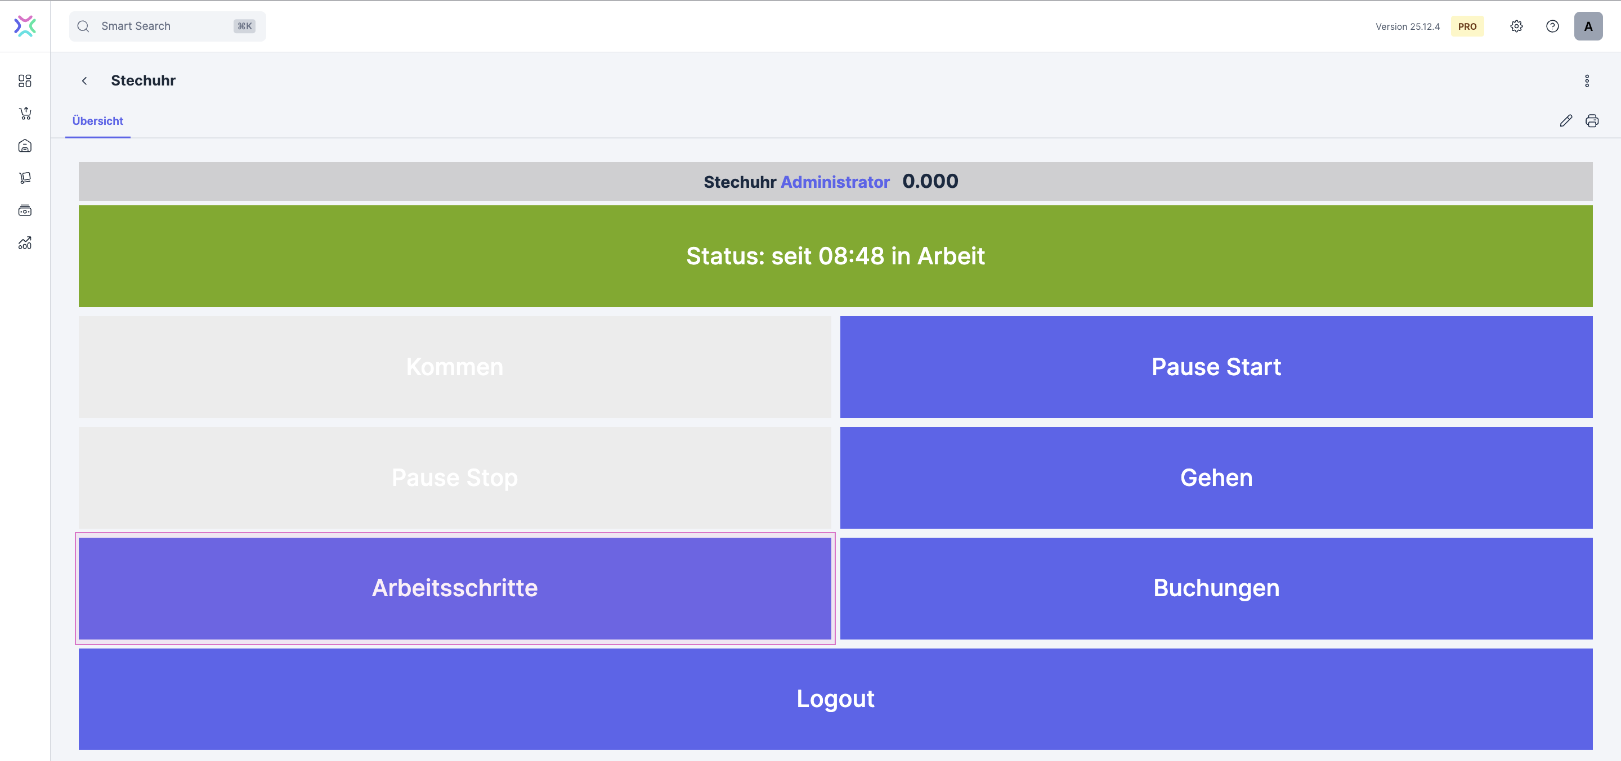Open the hand truck purchasing icon
Viewport: 1621px width, 761px height.
[x=25, y=178]
